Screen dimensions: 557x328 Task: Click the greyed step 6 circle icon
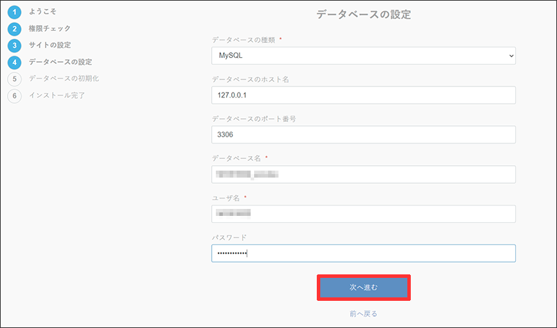tap(15, 95)
